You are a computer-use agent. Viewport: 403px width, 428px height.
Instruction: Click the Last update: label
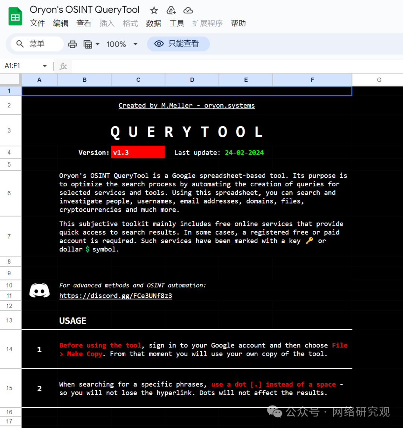pos(197,153)
